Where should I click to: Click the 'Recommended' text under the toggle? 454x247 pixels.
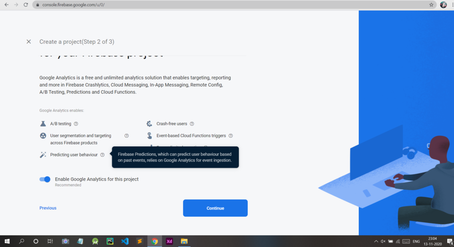click(x=68, y=185)
